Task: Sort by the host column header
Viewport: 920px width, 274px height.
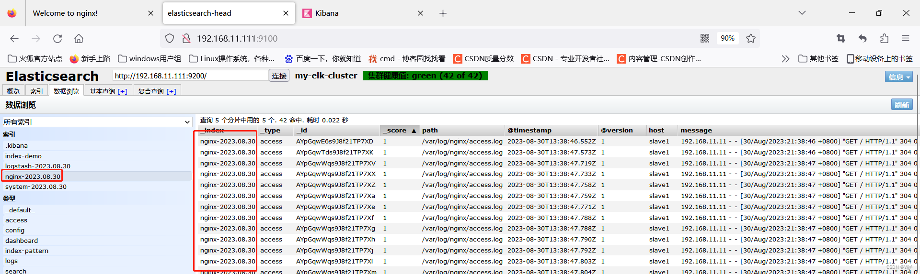Action: coord(662,130)
